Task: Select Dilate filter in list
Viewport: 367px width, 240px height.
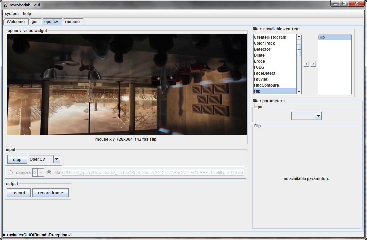Action: (x=275, y=55)
